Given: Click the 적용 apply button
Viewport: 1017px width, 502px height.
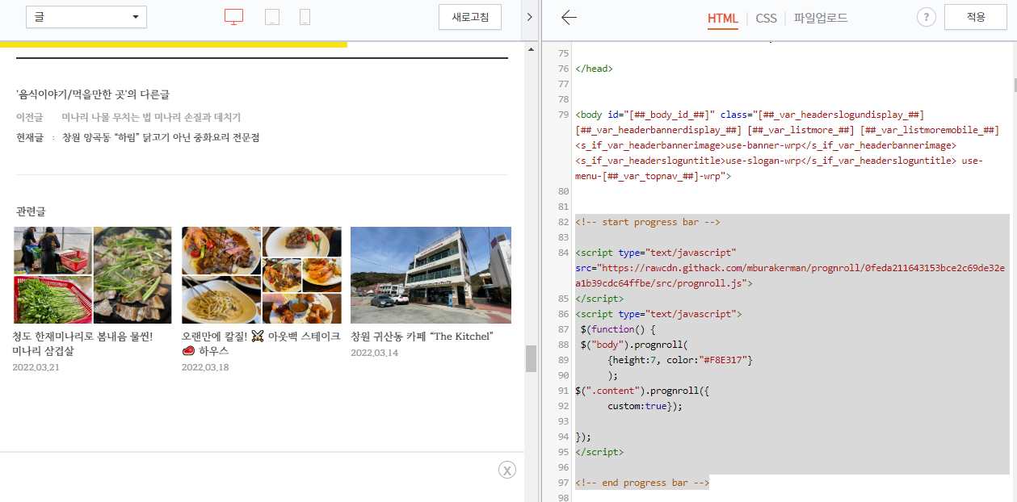Looking at the screenshot, I should tap(976, 17).
